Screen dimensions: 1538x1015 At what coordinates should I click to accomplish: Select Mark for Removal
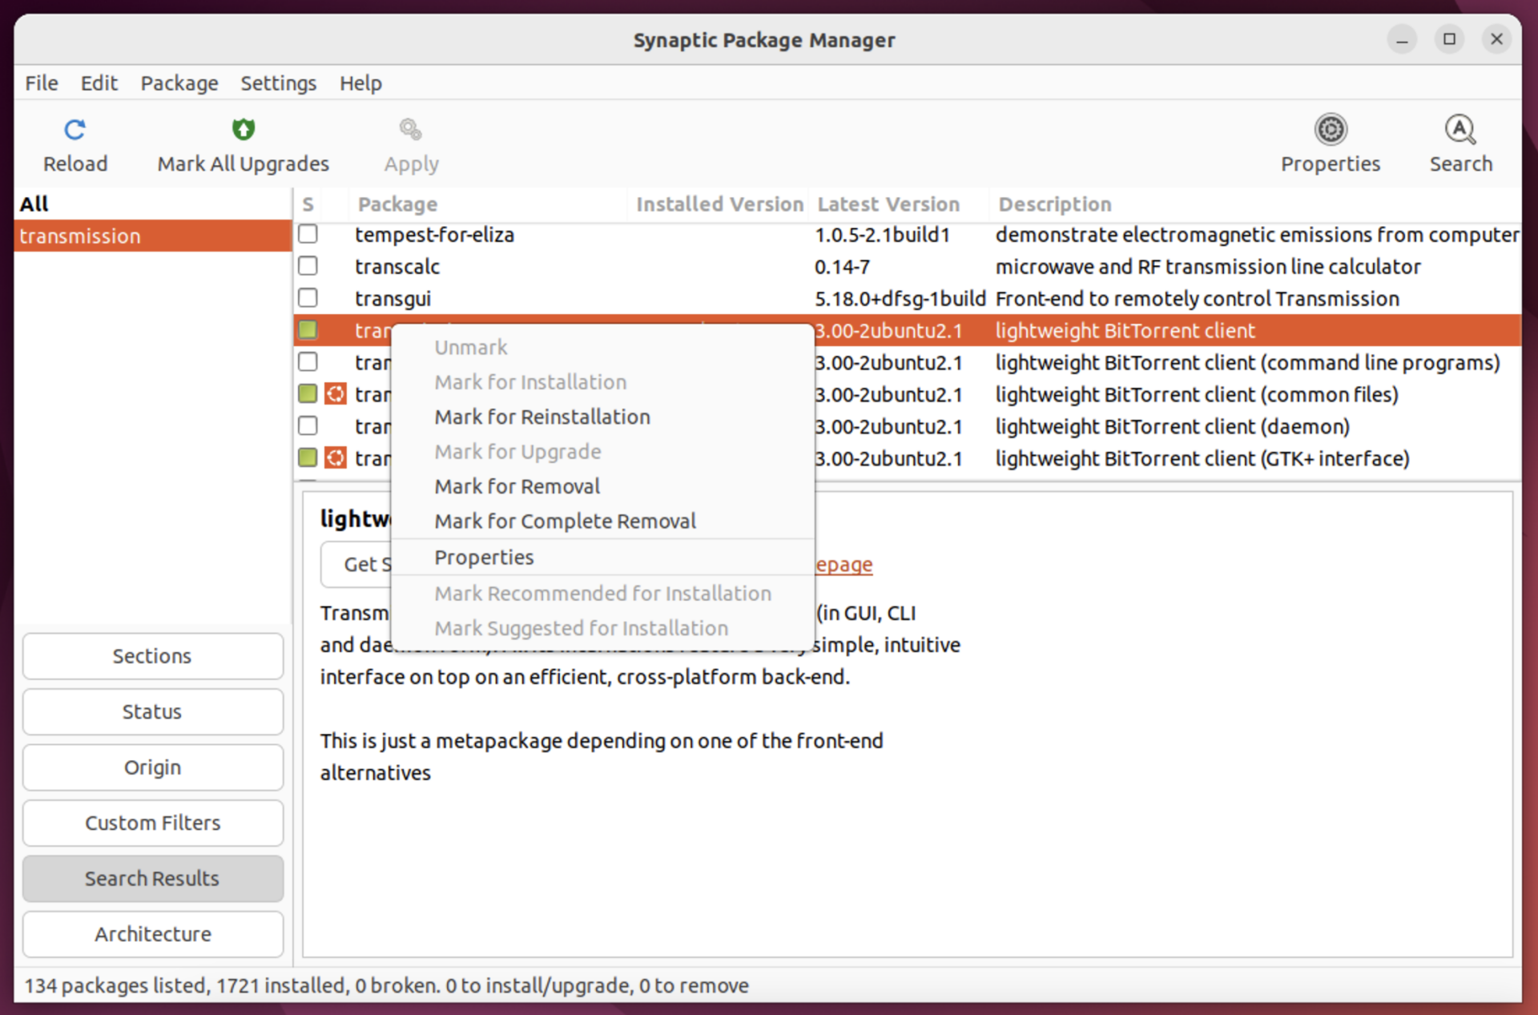[517, 485]
